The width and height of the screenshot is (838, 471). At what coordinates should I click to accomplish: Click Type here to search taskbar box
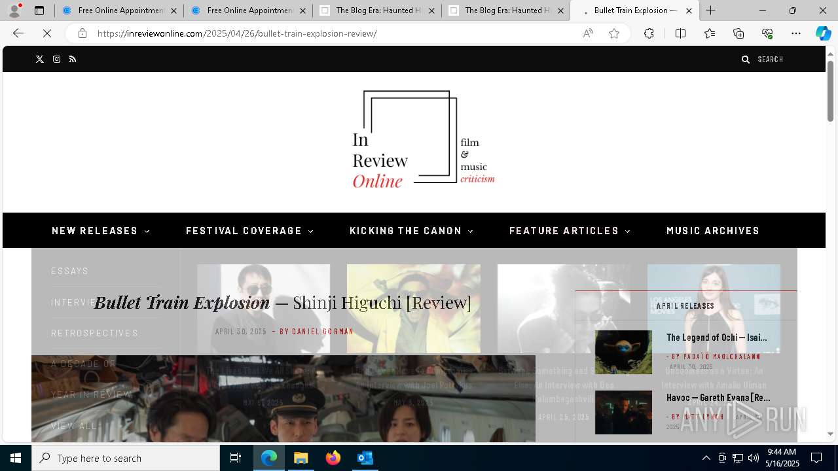click(126, 458)
